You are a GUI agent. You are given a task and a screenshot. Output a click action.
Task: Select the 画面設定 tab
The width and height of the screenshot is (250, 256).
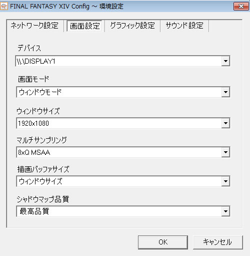pos(84,26)
